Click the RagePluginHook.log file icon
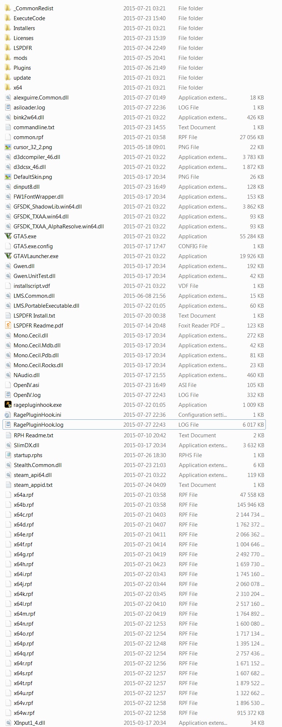 [8, 424]
